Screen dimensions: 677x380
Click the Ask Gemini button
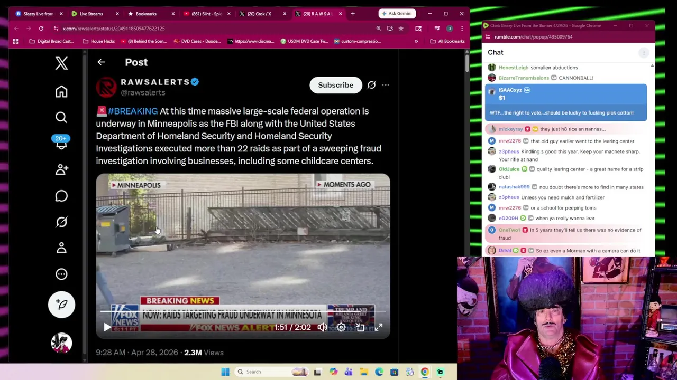[397, 14]
